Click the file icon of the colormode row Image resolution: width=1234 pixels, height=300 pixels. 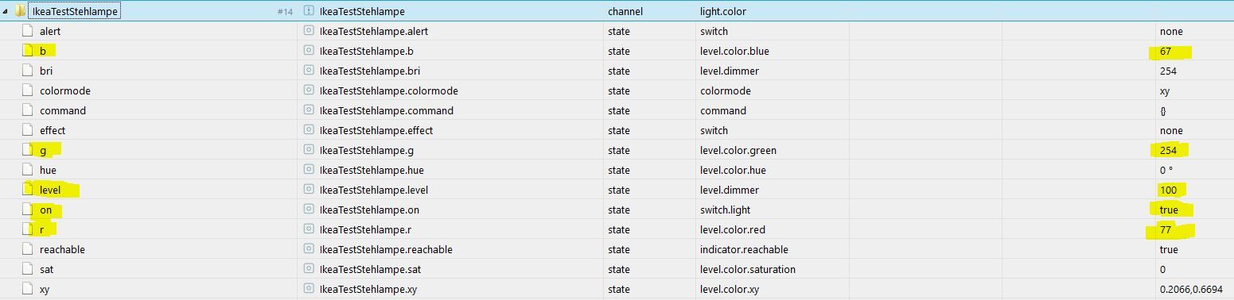pos(28,90)
